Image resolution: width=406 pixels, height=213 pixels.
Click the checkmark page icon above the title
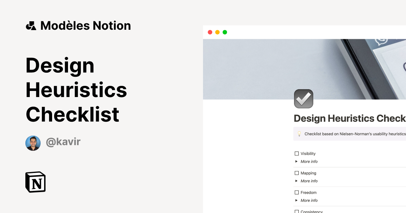(303, 98)
